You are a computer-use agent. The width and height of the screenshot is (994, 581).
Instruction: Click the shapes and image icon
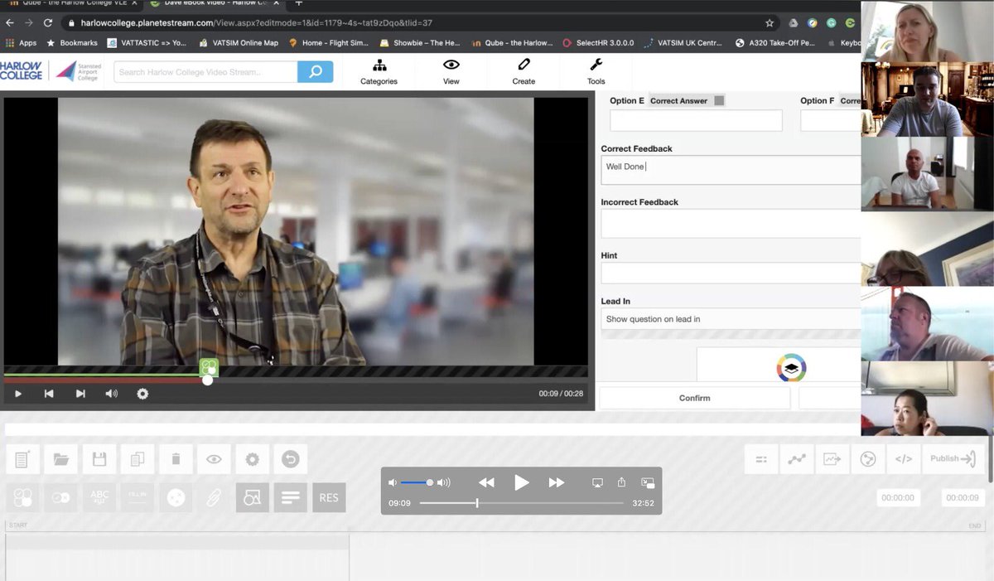253,497
